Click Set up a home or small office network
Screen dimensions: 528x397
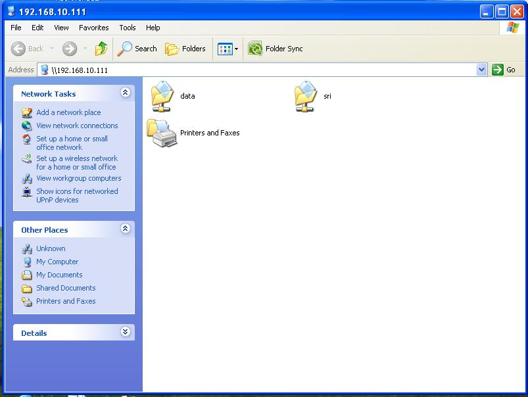click(x=72, y=143)
